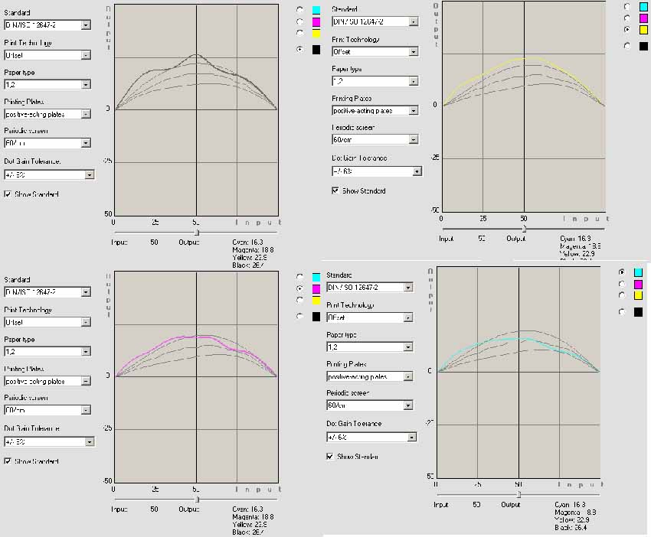Click the graph showing the magenta dot gain curve
The height and width of the screenshot is (537, 651).
(x=196, y=377)
